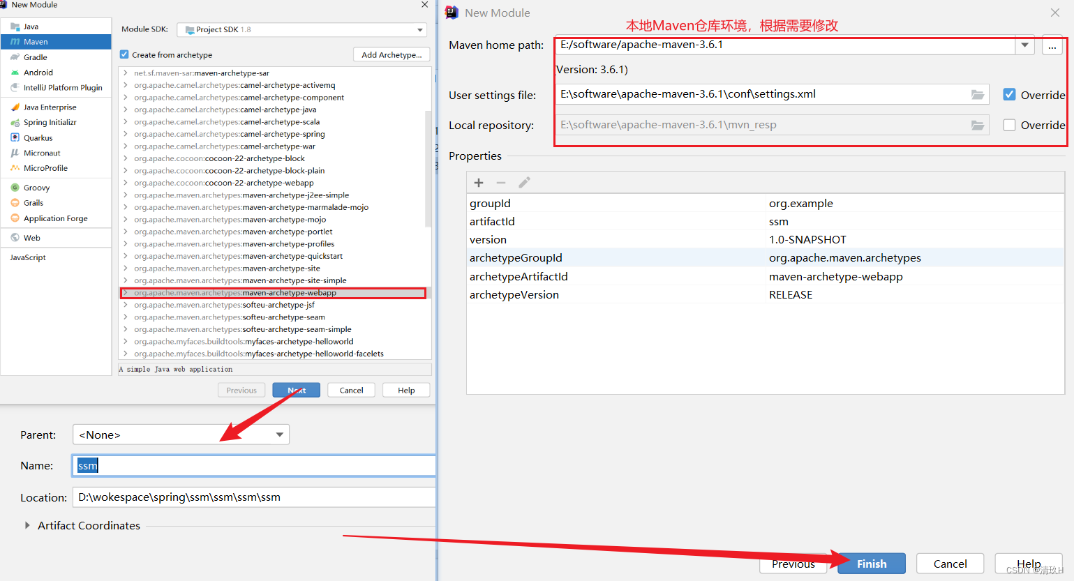
Task: Expand camel-archetype-spring row
Action: point(125,134)
